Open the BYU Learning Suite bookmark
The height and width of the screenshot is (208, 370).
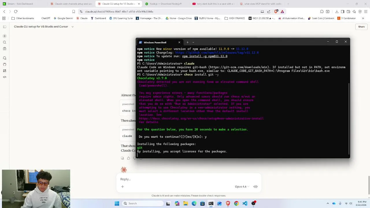pyautogui.click(x=121, y=18)
